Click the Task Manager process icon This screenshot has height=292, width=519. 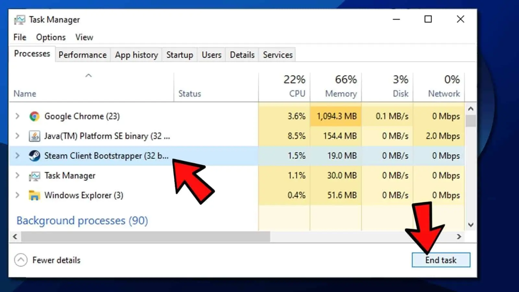click(34, 176)
